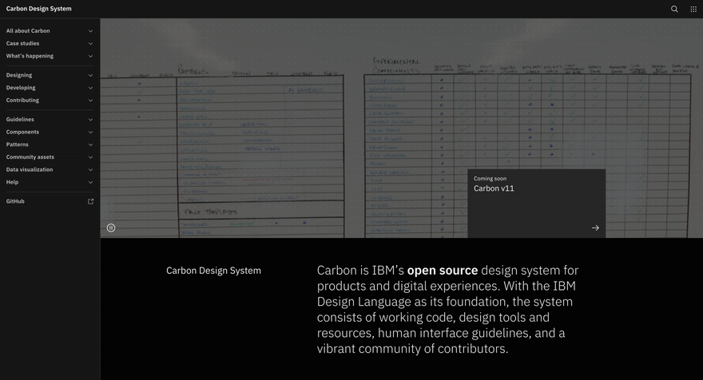Open the GitHub link
The image size is (703, 380).
15,201
